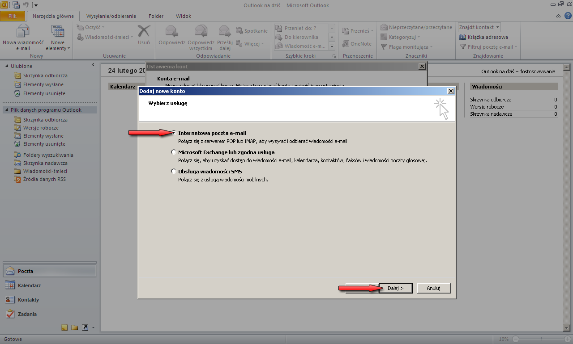
Task: Open the Nowe elementy dropdown
Action: coord(58,37)
